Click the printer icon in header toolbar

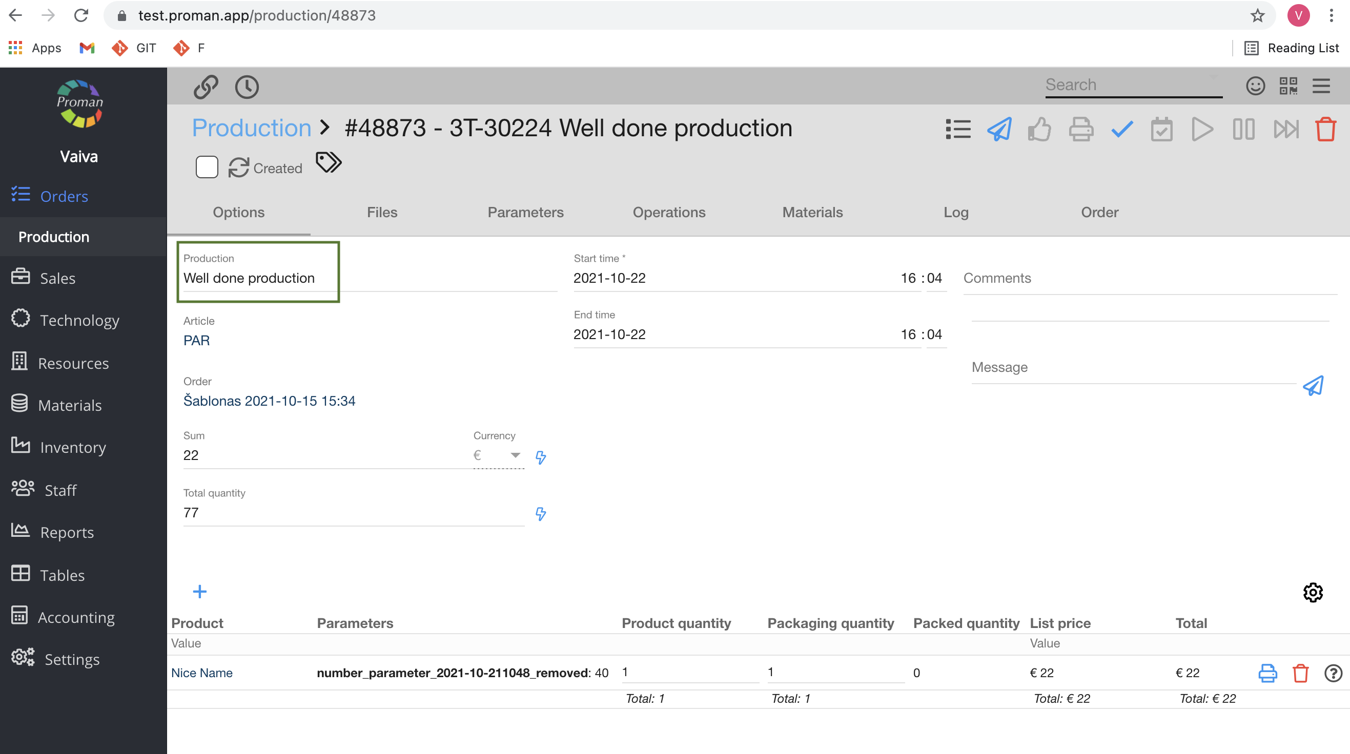[x=1080, y=129]
